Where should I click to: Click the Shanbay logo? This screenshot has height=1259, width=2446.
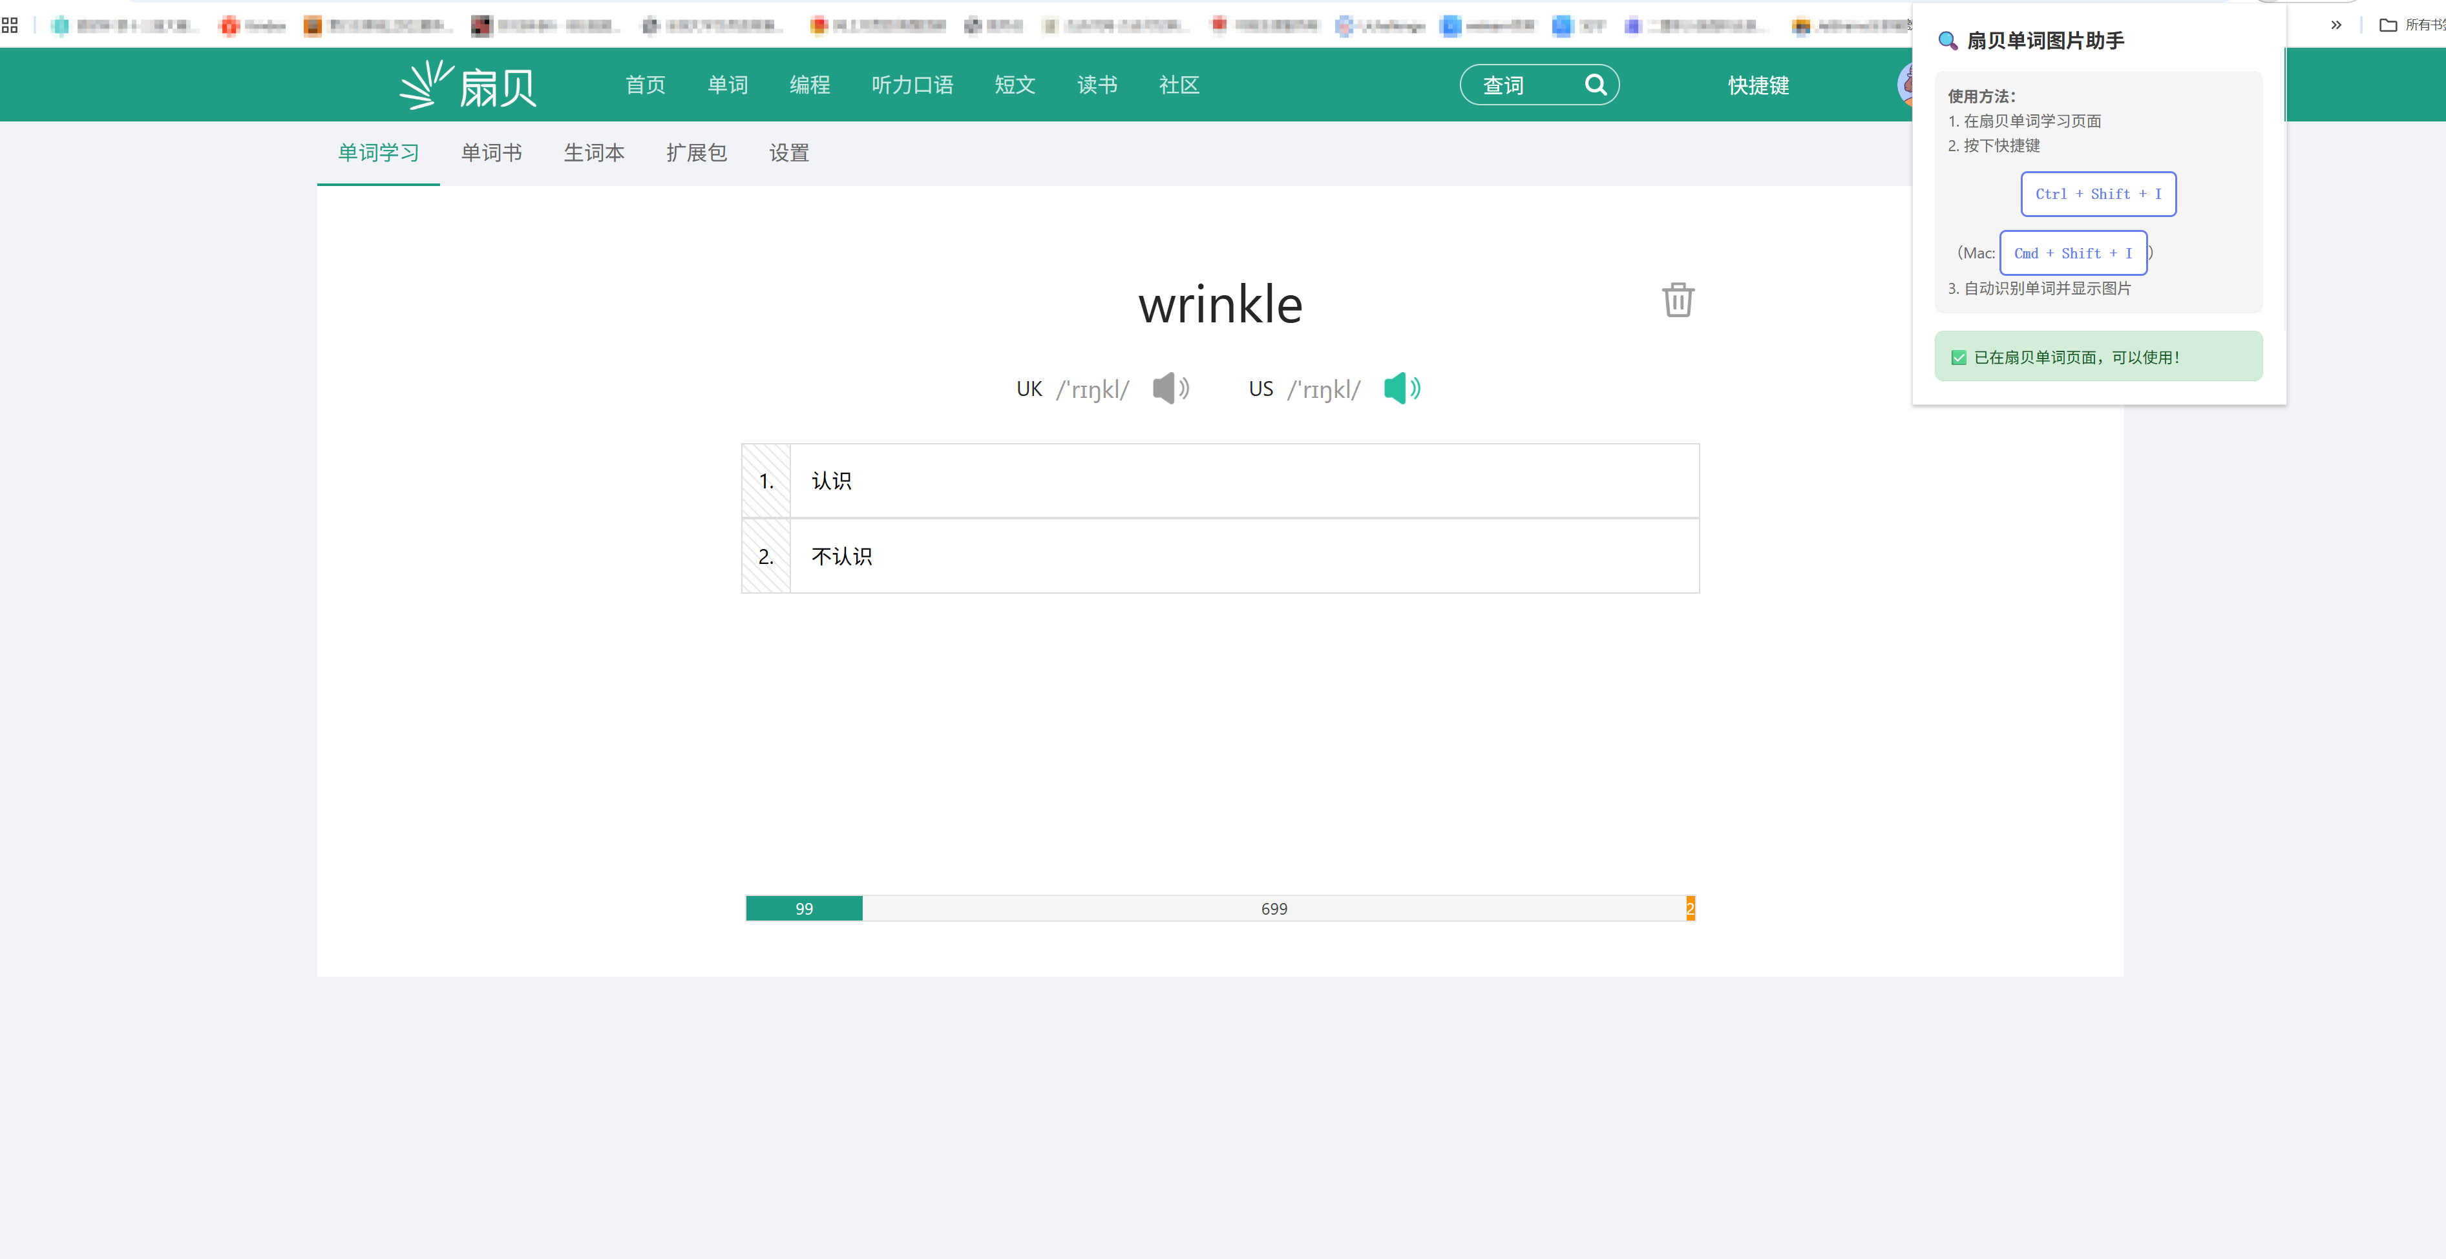coord(468,85)
